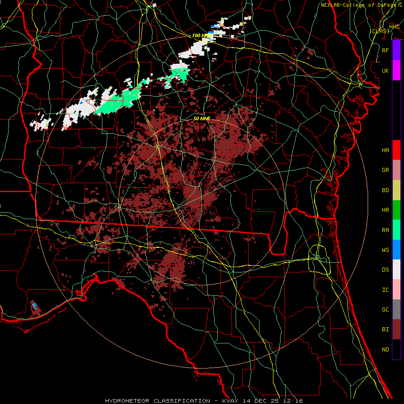Click the 50 NMI range ring label
The width and height of the screenshot is (404, 404).
[x=202, y=119]
